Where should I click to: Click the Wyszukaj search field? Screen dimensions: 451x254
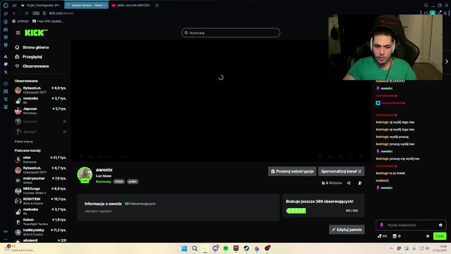[231, 33]
